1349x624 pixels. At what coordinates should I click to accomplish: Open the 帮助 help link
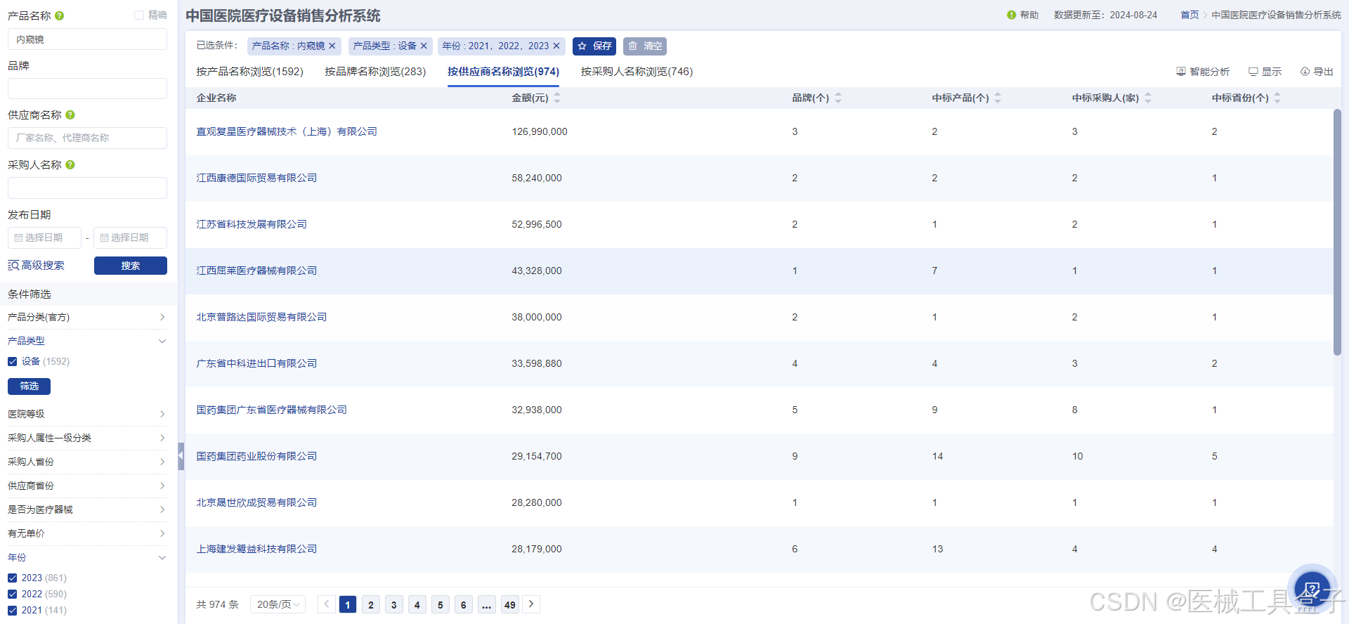(x=1022, y=15)
